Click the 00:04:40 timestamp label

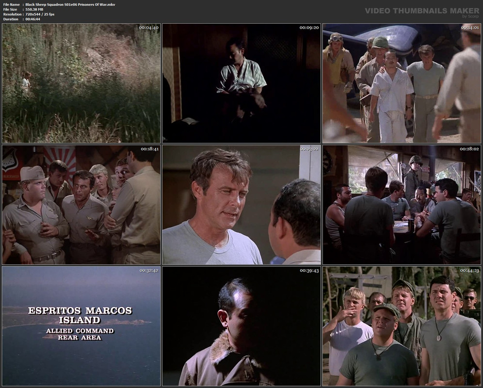[x=149, y=28]
